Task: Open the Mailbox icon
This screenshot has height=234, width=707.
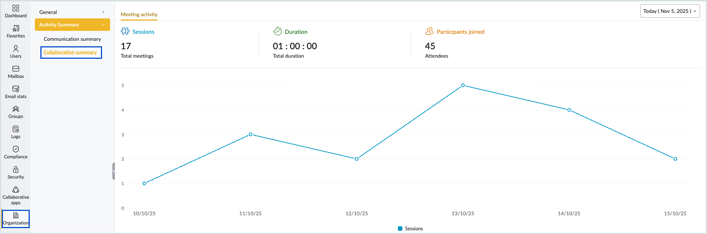Action: 16,69
